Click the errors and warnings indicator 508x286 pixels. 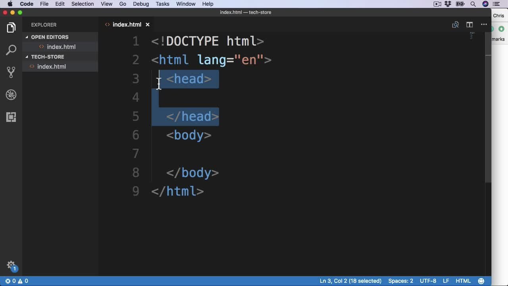pos(17,281)
